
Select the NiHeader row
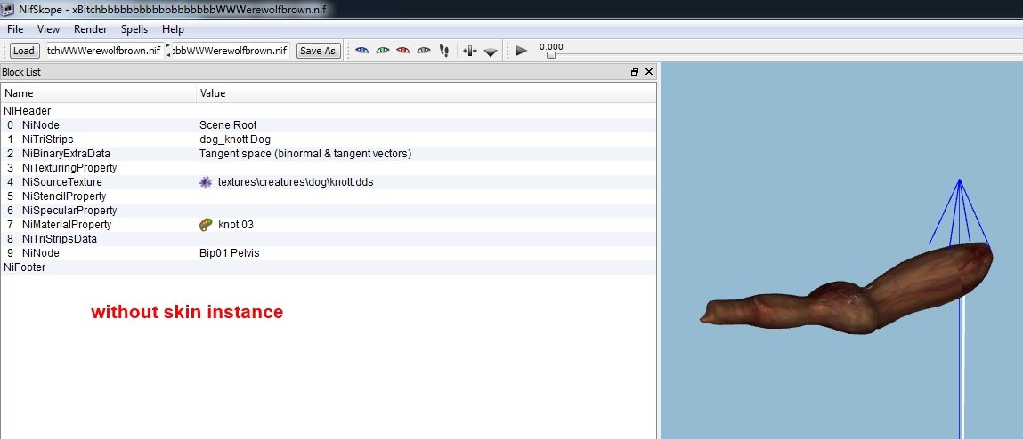(x=329, y=111)
